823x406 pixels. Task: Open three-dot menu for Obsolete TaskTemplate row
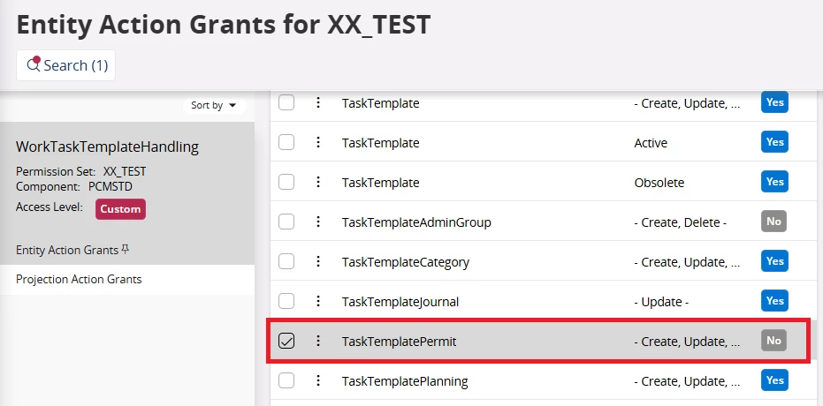pyautogui.click(x=317, y=182)
